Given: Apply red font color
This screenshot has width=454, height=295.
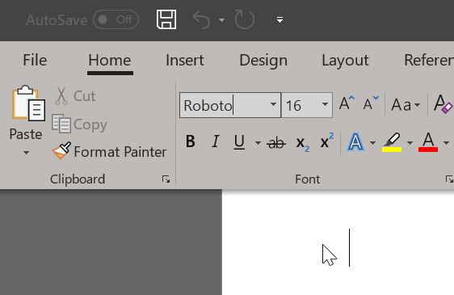Looking at the screenshot, I should tap(428, 142).
